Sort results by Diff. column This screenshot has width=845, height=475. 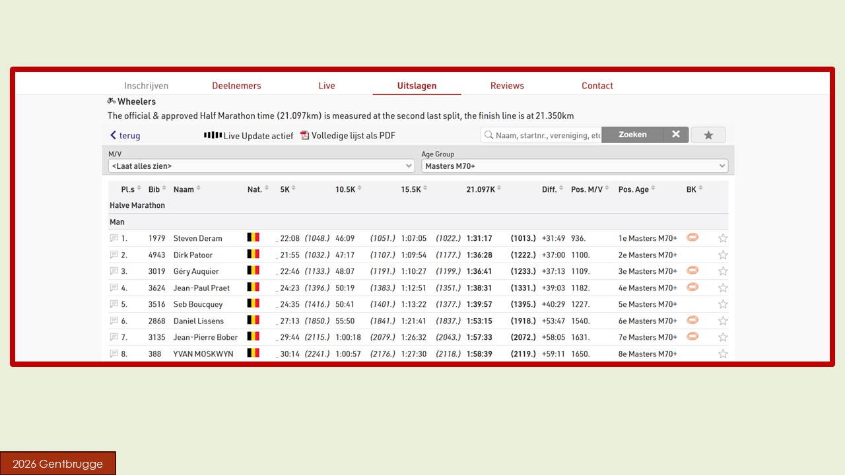[x=553, y=189]
